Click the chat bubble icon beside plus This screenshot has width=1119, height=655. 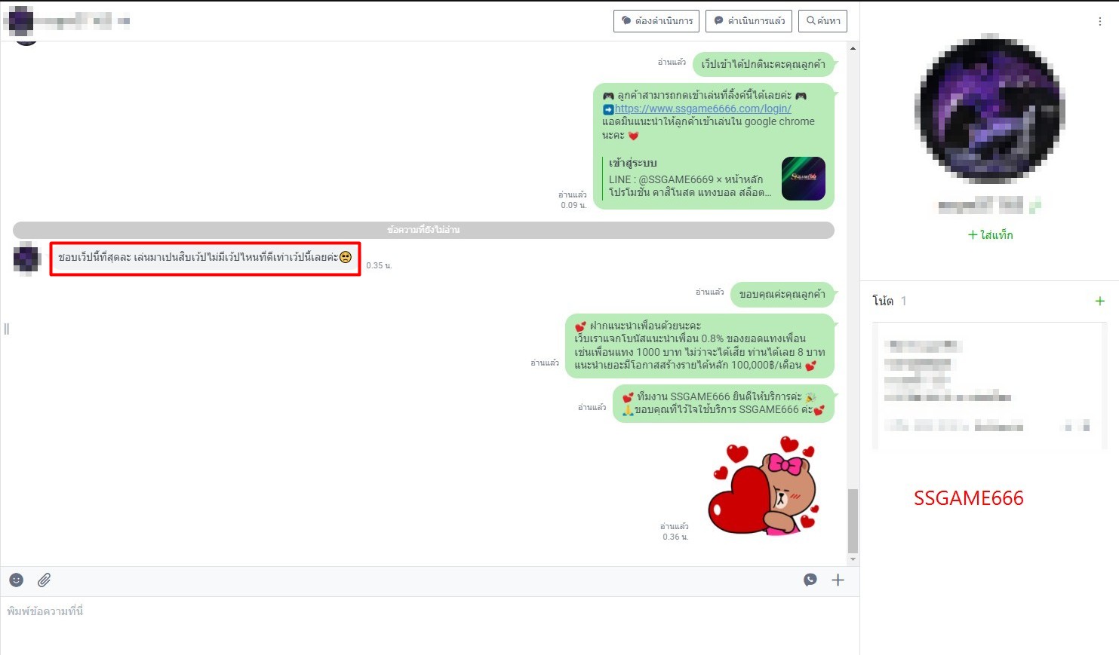click(810, 580)
